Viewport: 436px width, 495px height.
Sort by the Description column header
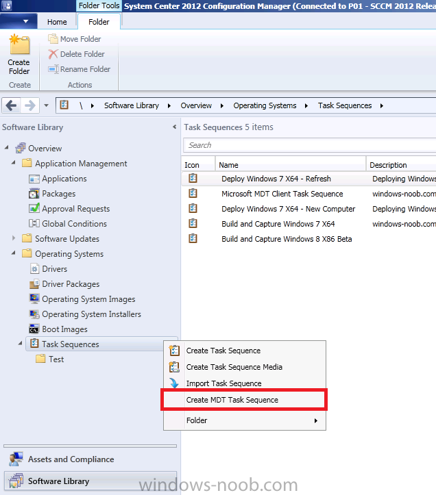[401, 165]
